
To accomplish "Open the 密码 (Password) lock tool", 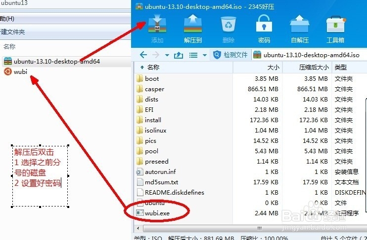I will [264, 29].
